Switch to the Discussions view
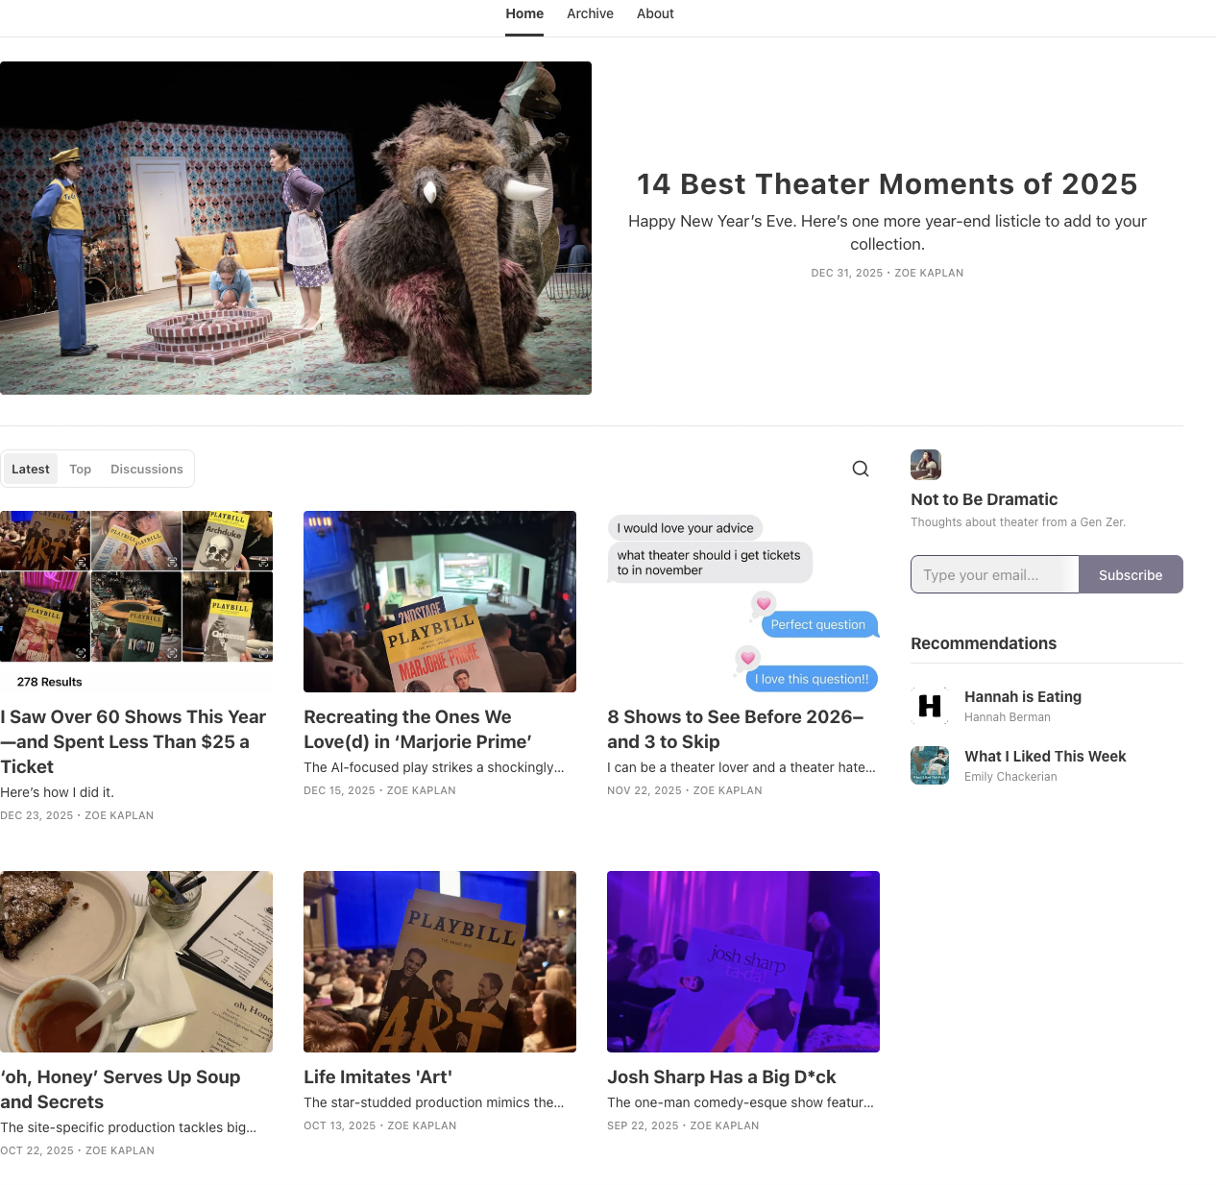Screen dimensions: 1216x1185 click(146, 469)
